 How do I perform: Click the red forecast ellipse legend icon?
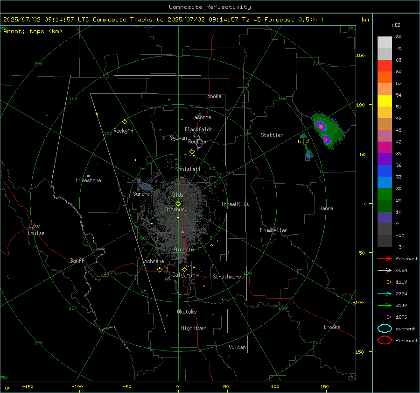[x=385, y=340]
